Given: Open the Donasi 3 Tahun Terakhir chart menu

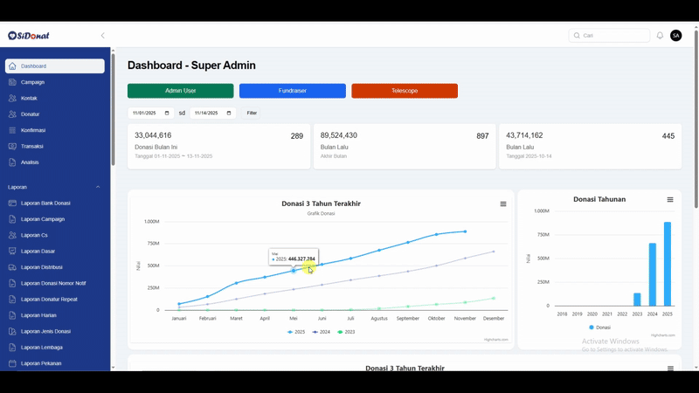Looking at the screenshot, I should [503, 204].
